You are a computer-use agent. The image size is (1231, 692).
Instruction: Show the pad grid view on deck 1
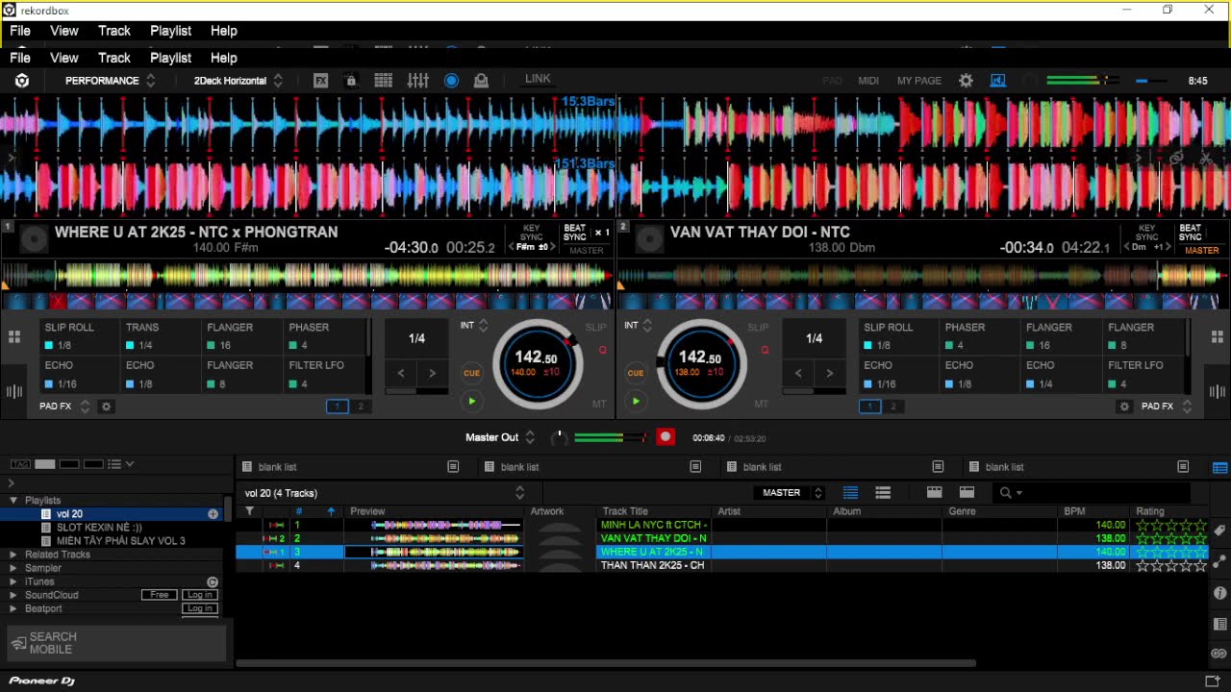pyautogui.click(x=14, y=336)
